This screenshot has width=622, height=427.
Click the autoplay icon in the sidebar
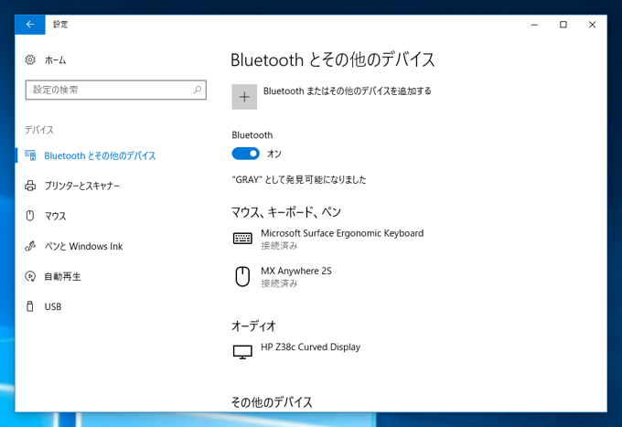[30, 276]
